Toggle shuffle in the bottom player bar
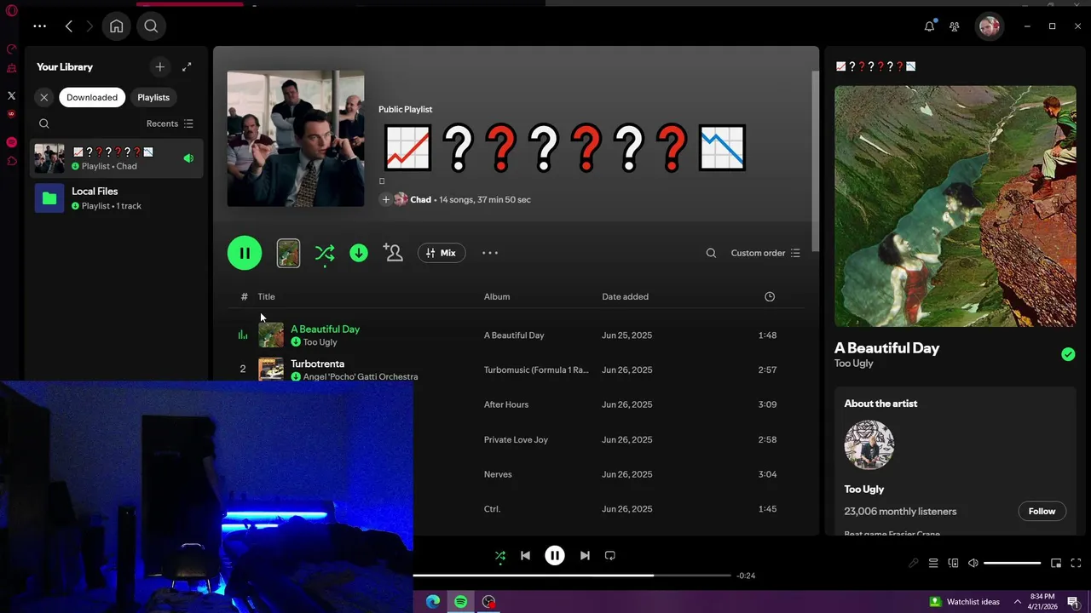The width and height of the screenshot is (1091, 613). pos(500,556)
